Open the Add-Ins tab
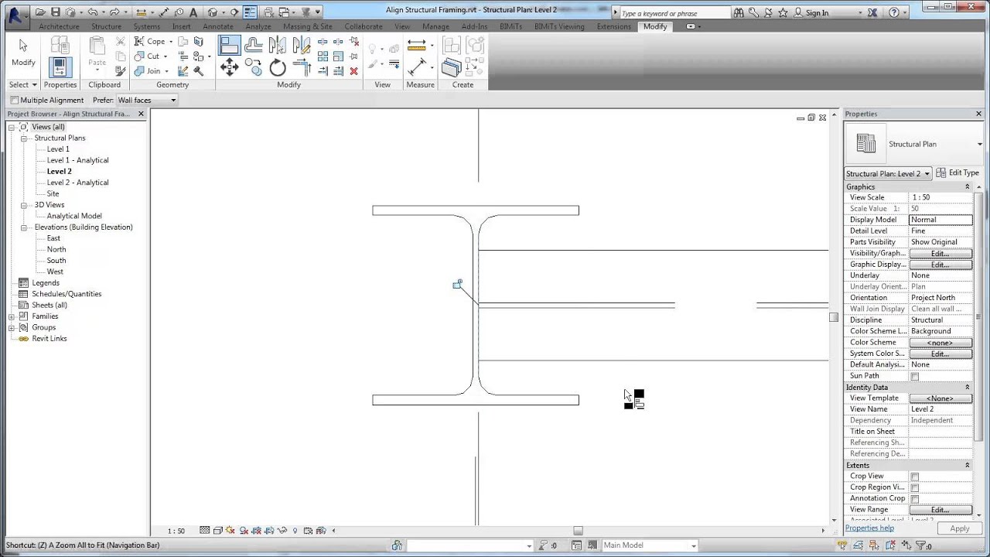The image size is (990, 557). pos(474,26)
